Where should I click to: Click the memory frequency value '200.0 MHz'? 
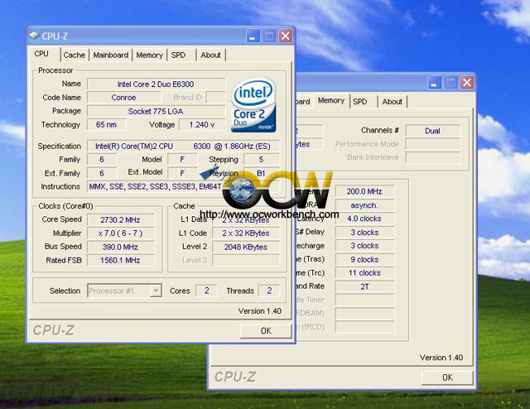coord(364,191)
